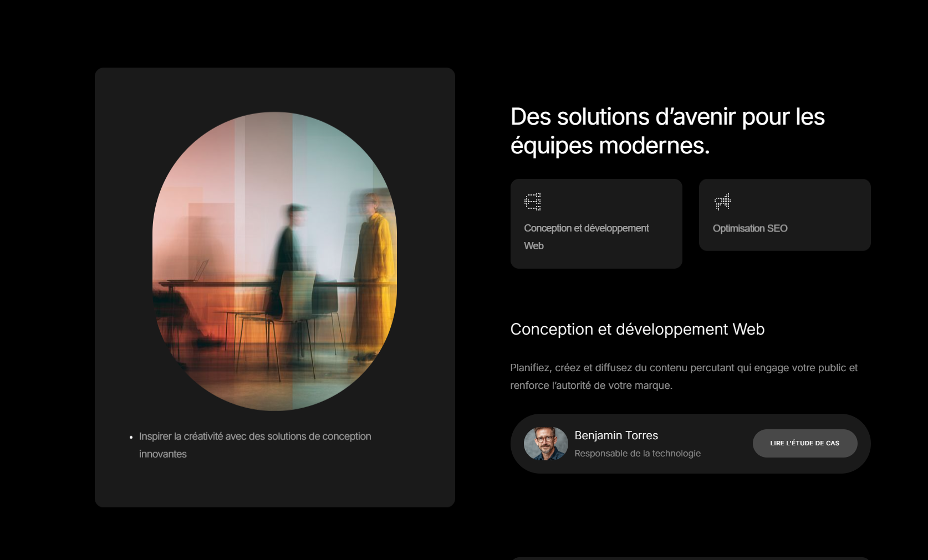Click the job title Responsable de la technologie

coord(638,453)
